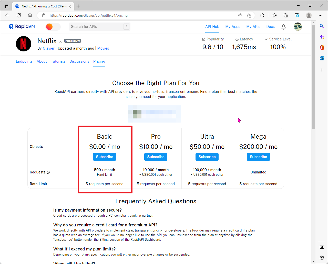Screen dimensions: 328x264
Task: Click the Latency 1,675ms stat
Action: point(244,44)
